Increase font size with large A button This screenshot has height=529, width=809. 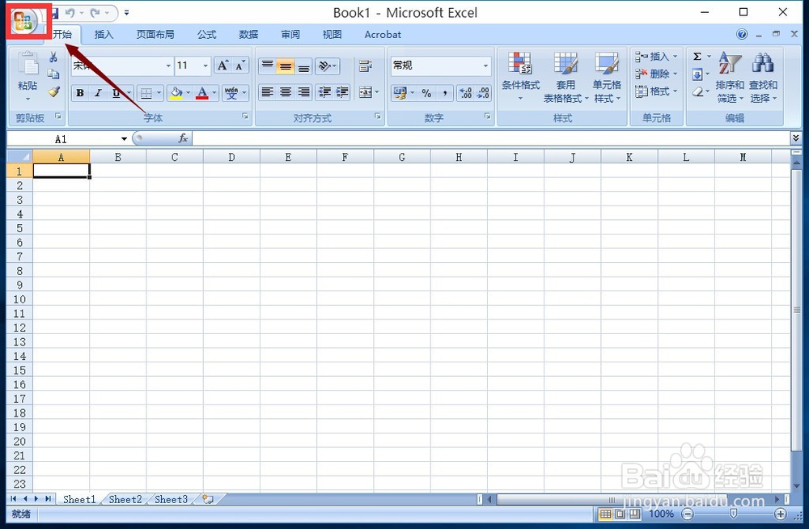(x=222, y=66)
